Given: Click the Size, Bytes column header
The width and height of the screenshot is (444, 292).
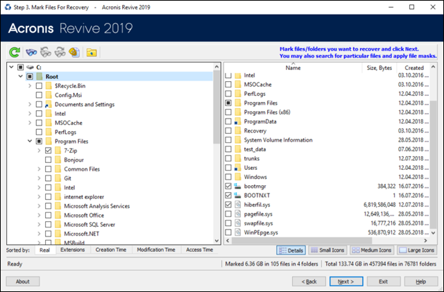Looking at the screenshot, I should coord(379,67).
